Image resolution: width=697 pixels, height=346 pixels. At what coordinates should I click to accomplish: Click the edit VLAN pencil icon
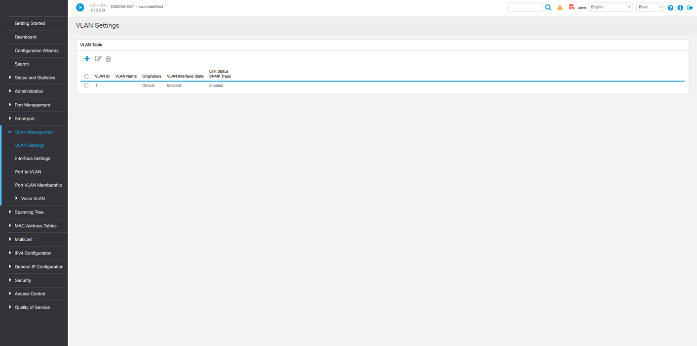coord(98,59)
